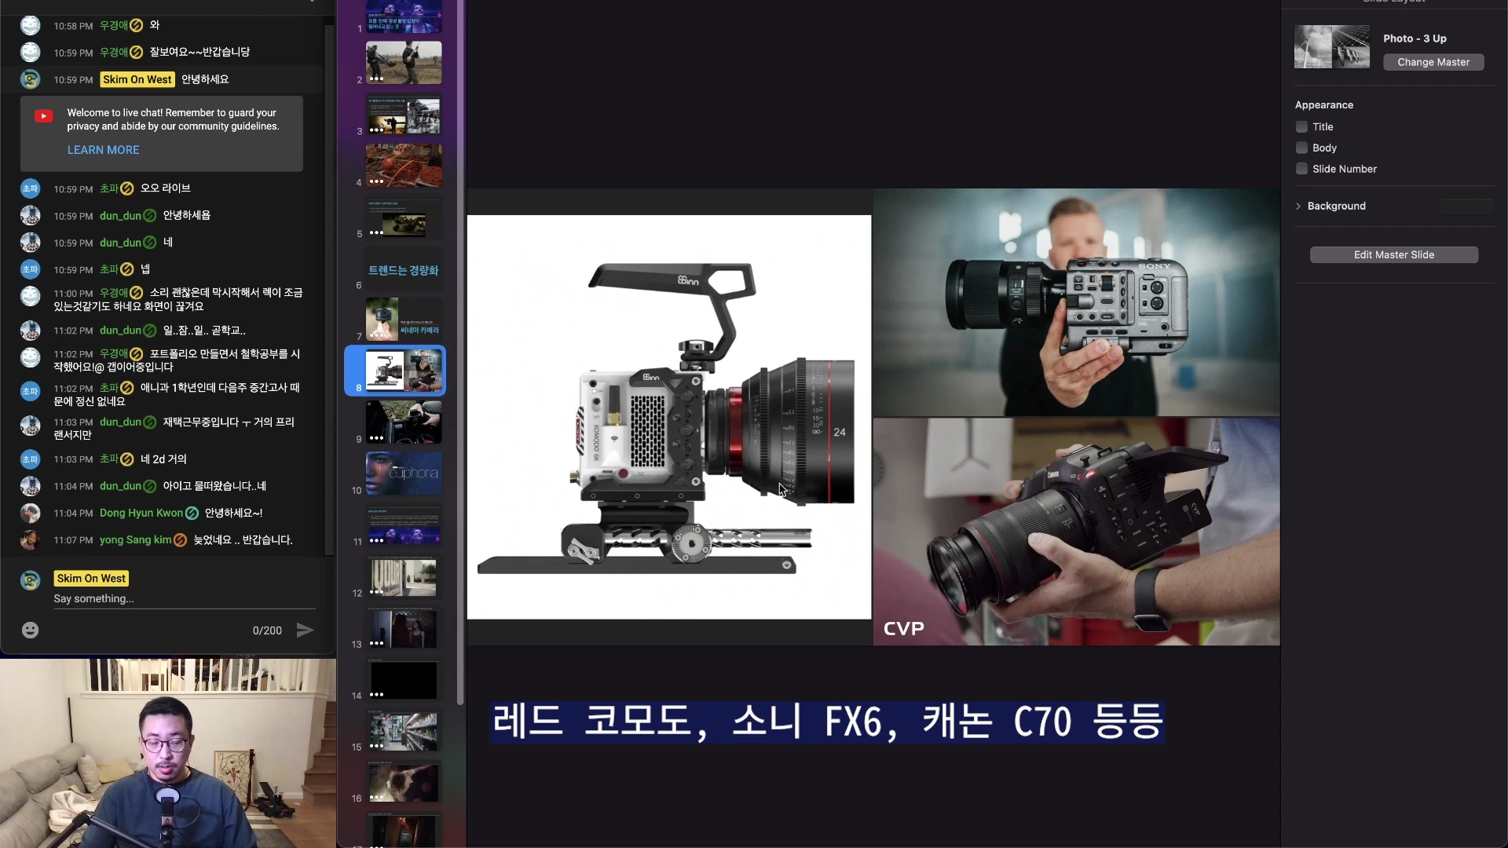Click the 초파 avatar at 11:03 PM
Image resolution: width=1508 pixels, height=848 pixels.
(x=30, y=459)
